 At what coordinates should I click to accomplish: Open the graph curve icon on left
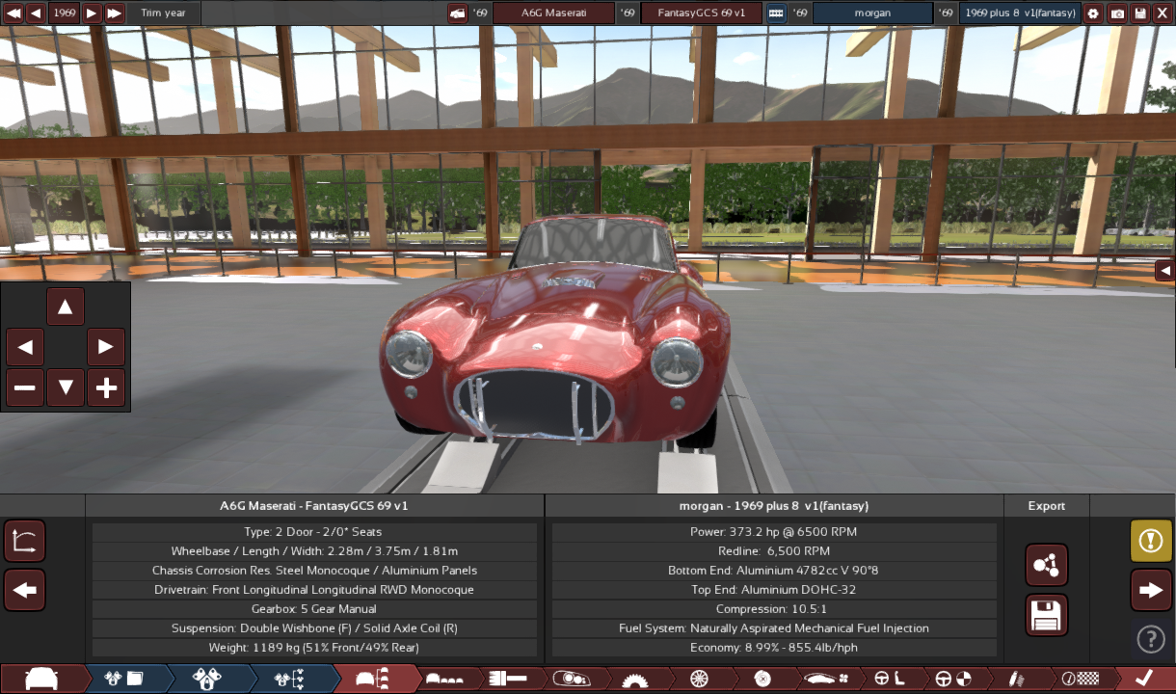tap(25, 541)
